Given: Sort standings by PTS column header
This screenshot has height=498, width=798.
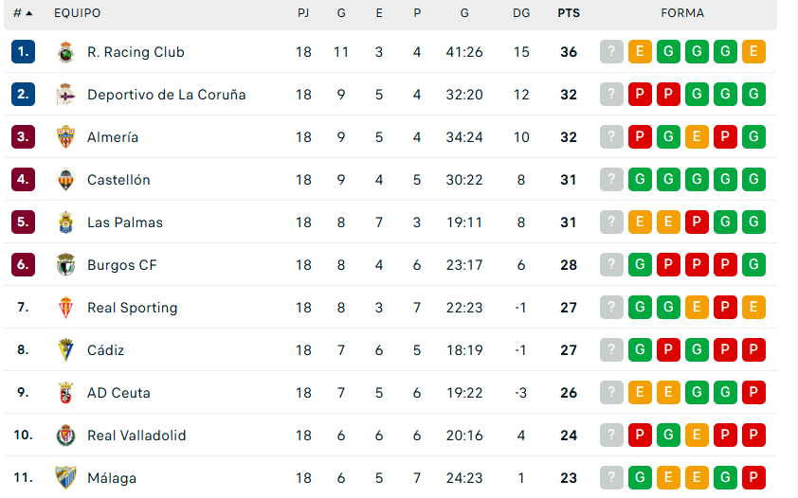Looking at the screenshot, I should coord(569,13).
